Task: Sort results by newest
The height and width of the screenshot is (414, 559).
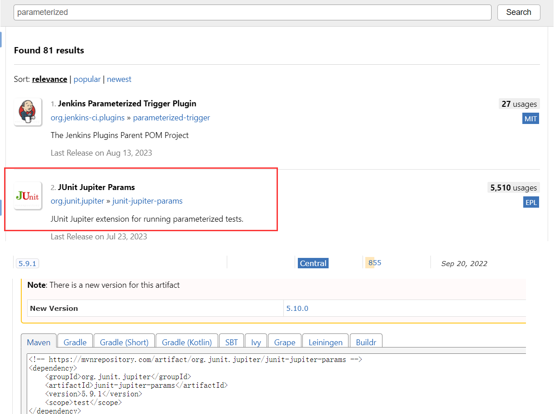Action: click(119, 79)
